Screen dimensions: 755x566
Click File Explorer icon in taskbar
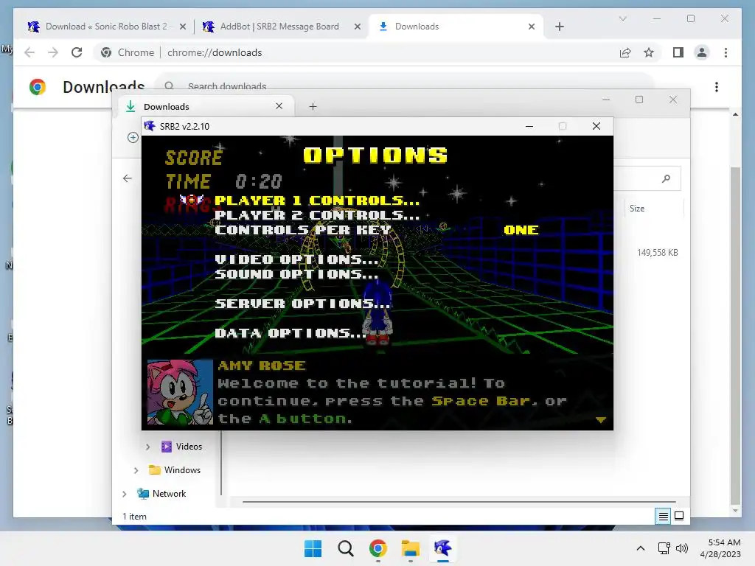coord(410,548)
